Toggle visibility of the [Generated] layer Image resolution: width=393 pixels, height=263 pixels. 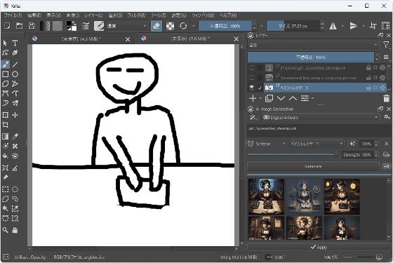[x=251, y=78]
